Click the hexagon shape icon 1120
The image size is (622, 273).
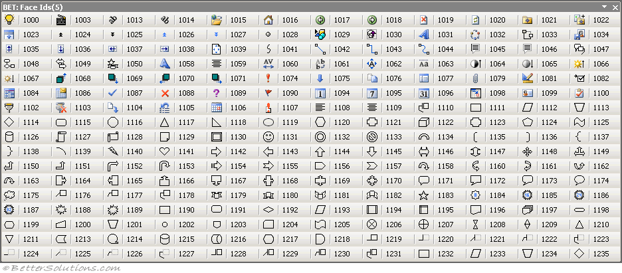pos(320,122)
